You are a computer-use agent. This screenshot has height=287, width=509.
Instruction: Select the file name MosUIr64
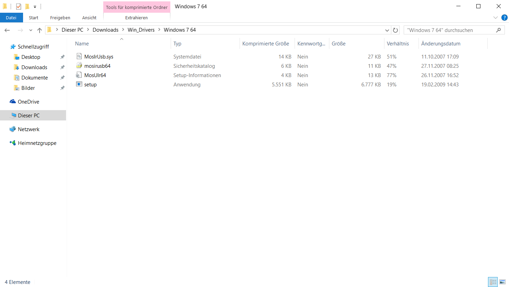pos(95,75)
